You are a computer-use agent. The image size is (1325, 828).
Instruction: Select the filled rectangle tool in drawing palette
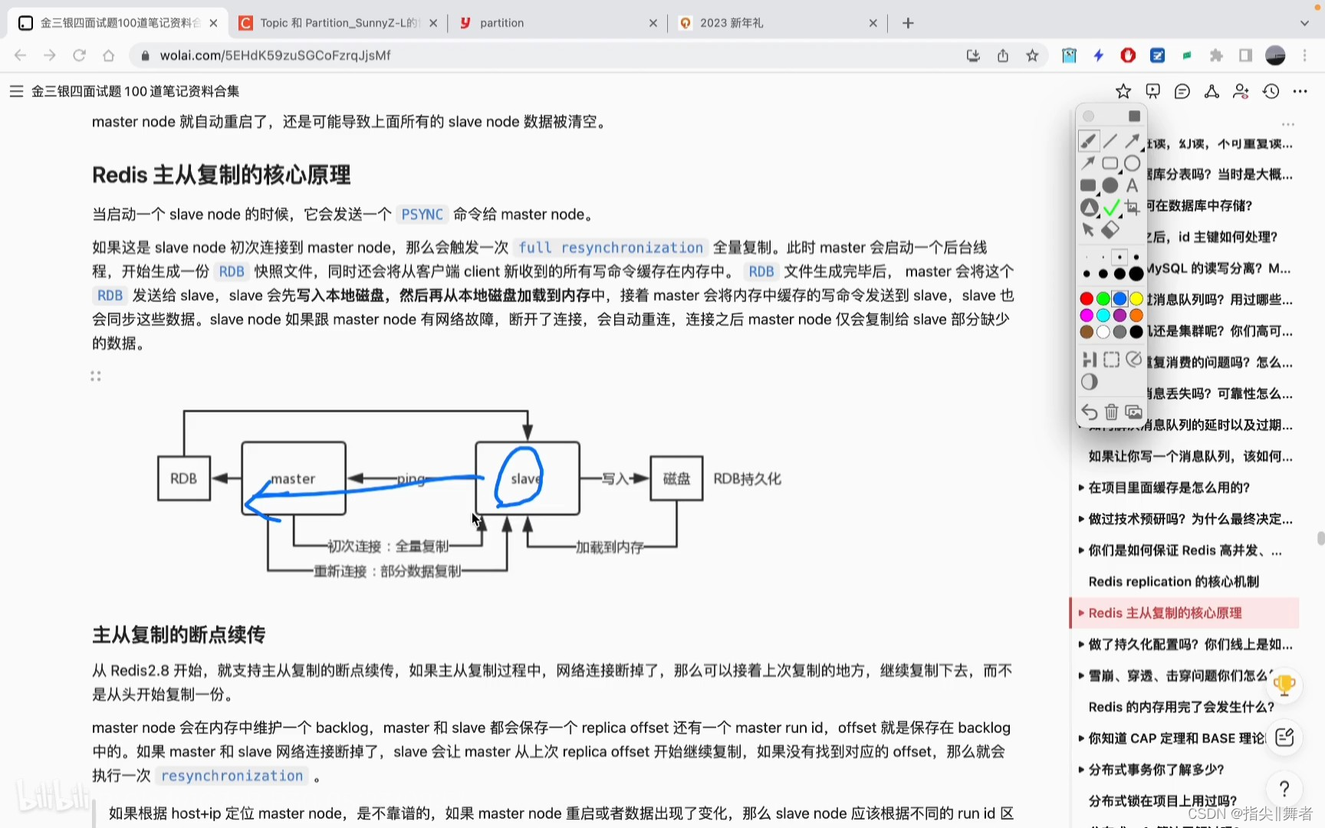pyautogui.click(x=1088, y=186)
